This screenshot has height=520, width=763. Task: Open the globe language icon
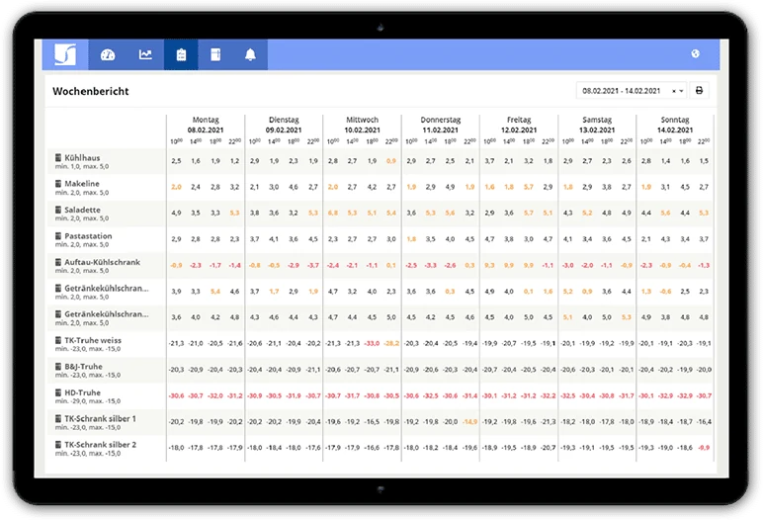click(696, 53)
